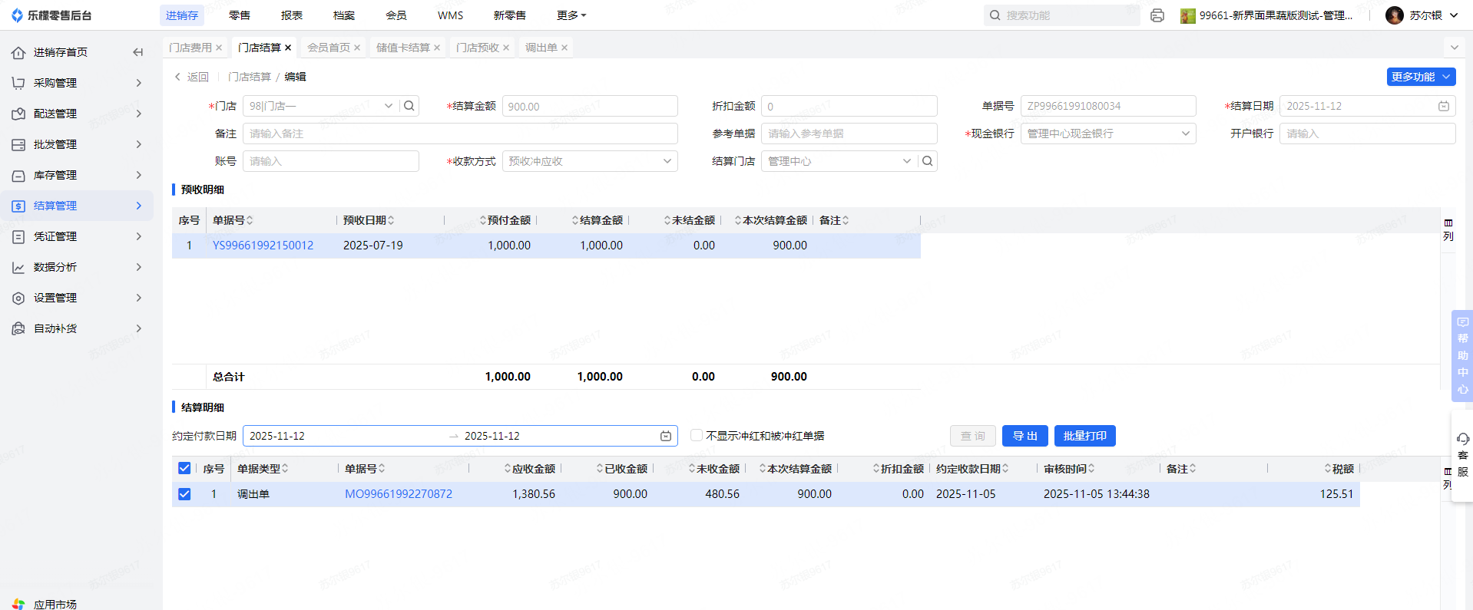The image size is (1473, 610).
Task: Click the 批量打印 button
Action: (x=1084, y=436)
